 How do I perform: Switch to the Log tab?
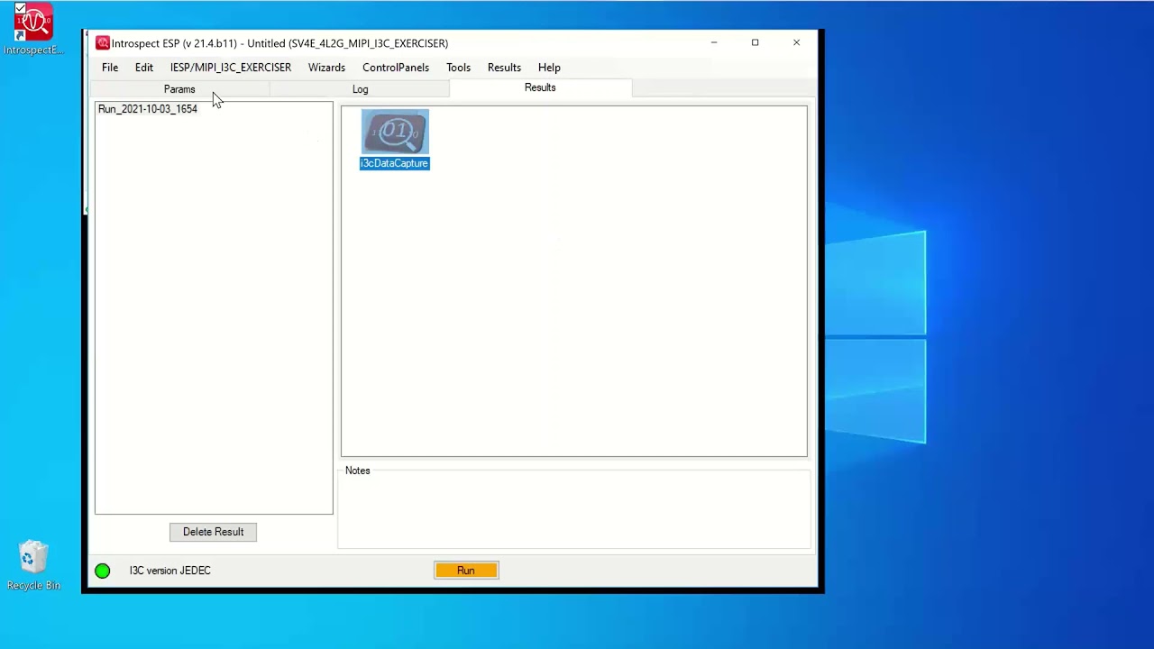[360, 89]
